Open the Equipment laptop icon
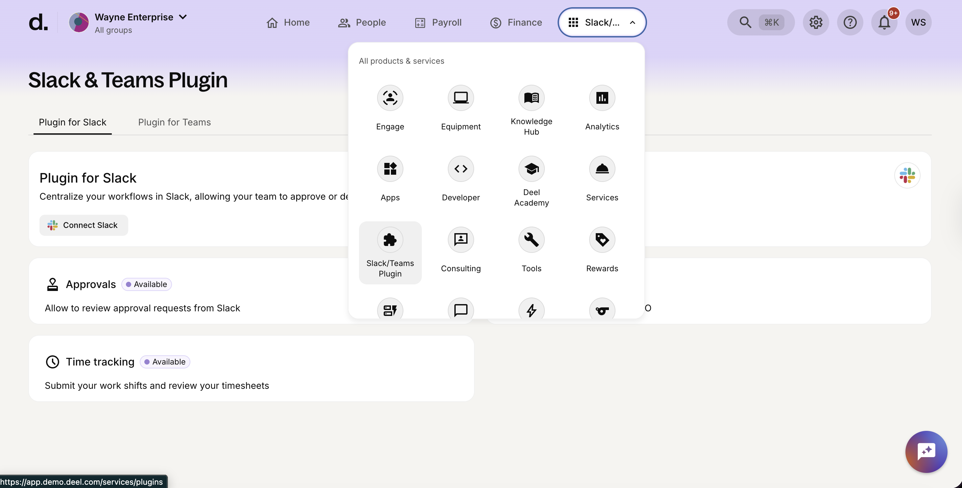 click(461, 98)
